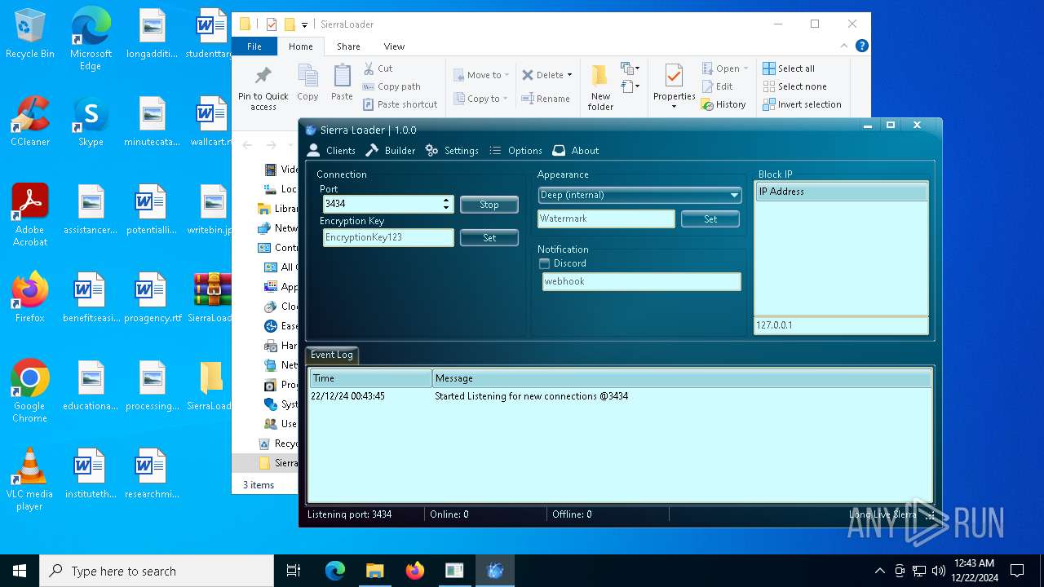This screenshot has height=587, width=1044.
Task: Click the webhook input field
Action: tap(642, 281)
